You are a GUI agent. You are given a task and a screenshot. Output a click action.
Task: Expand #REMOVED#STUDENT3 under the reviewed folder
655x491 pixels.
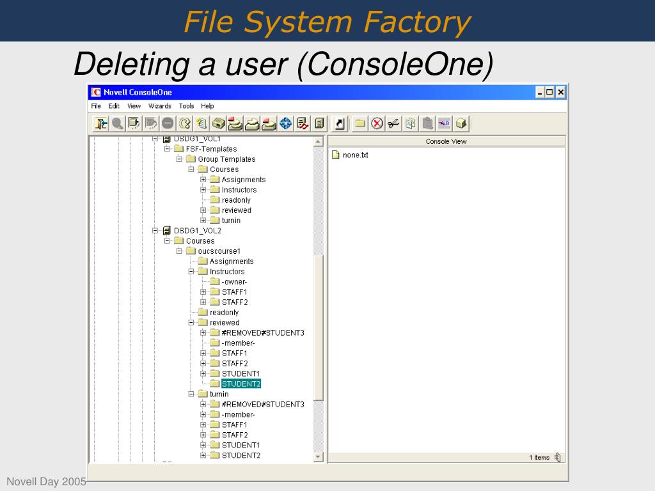[203, 332]
